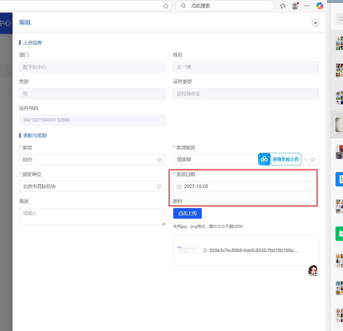Click the favorite star in the address bar

pyautogui.click(x=166, y=6)
